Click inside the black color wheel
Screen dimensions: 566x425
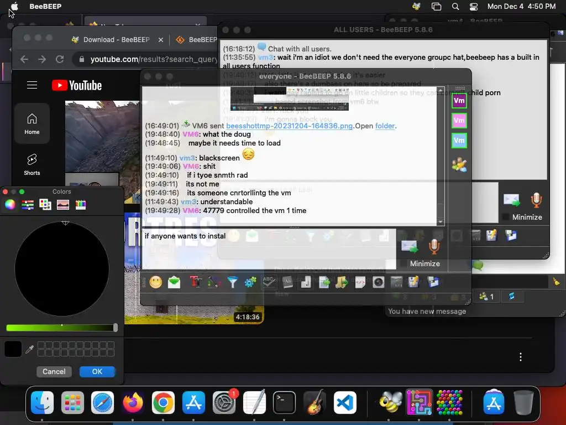pos(62,269)
